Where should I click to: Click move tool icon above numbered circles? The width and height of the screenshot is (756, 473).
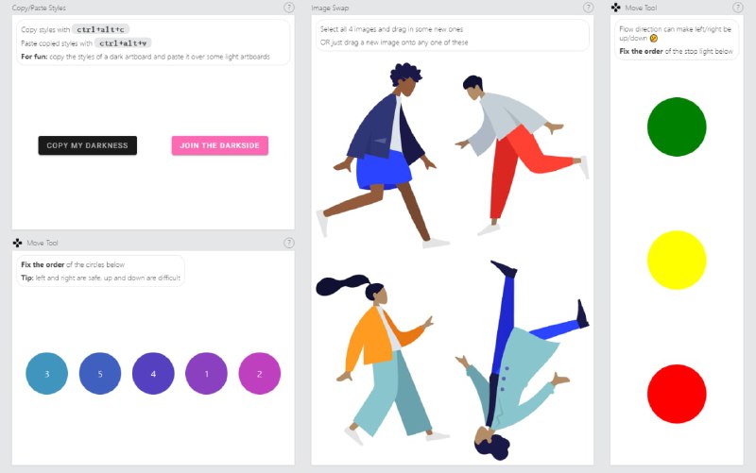pyautogui.click(x=17, y=243)
